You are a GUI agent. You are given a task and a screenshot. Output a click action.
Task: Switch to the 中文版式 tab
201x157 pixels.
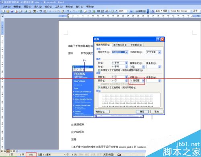pyautogui.click(x=136, y=45)
